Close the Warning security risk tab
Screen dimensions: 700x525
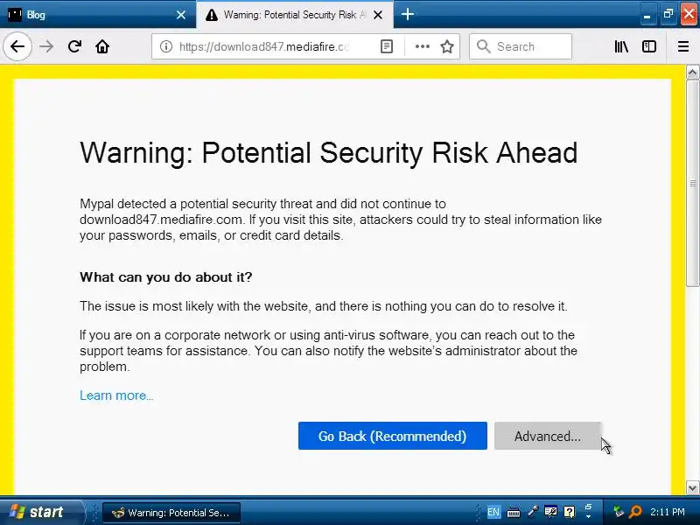[x=378, y=15]
